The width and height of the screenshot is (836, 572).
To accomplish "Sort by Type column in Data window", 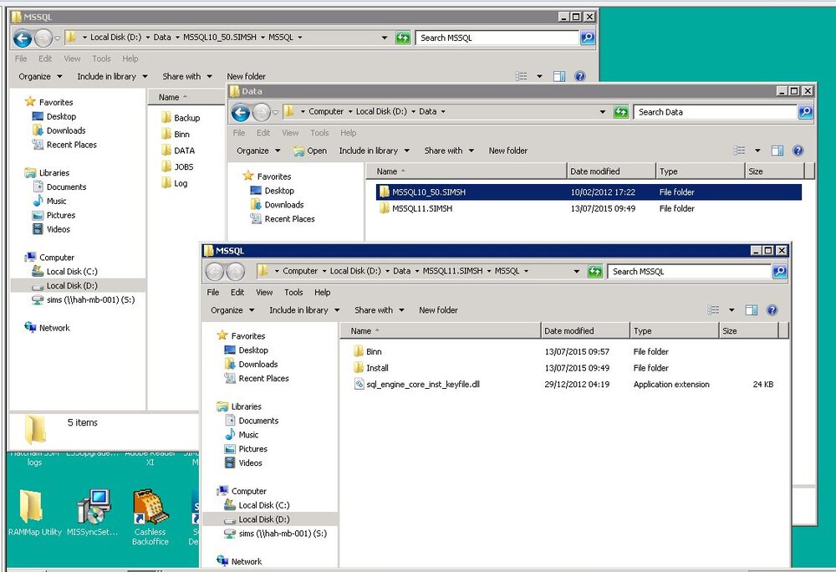I will coord(700,171).
